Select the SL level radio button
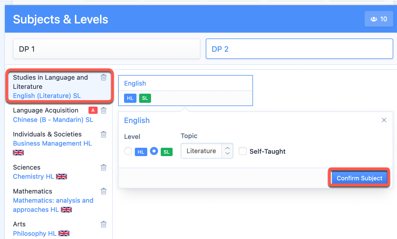This screenshot has height=239, width=397. coord(154,151)
